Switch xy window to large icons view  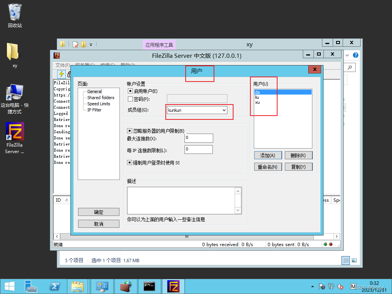(x=354, y=260)
